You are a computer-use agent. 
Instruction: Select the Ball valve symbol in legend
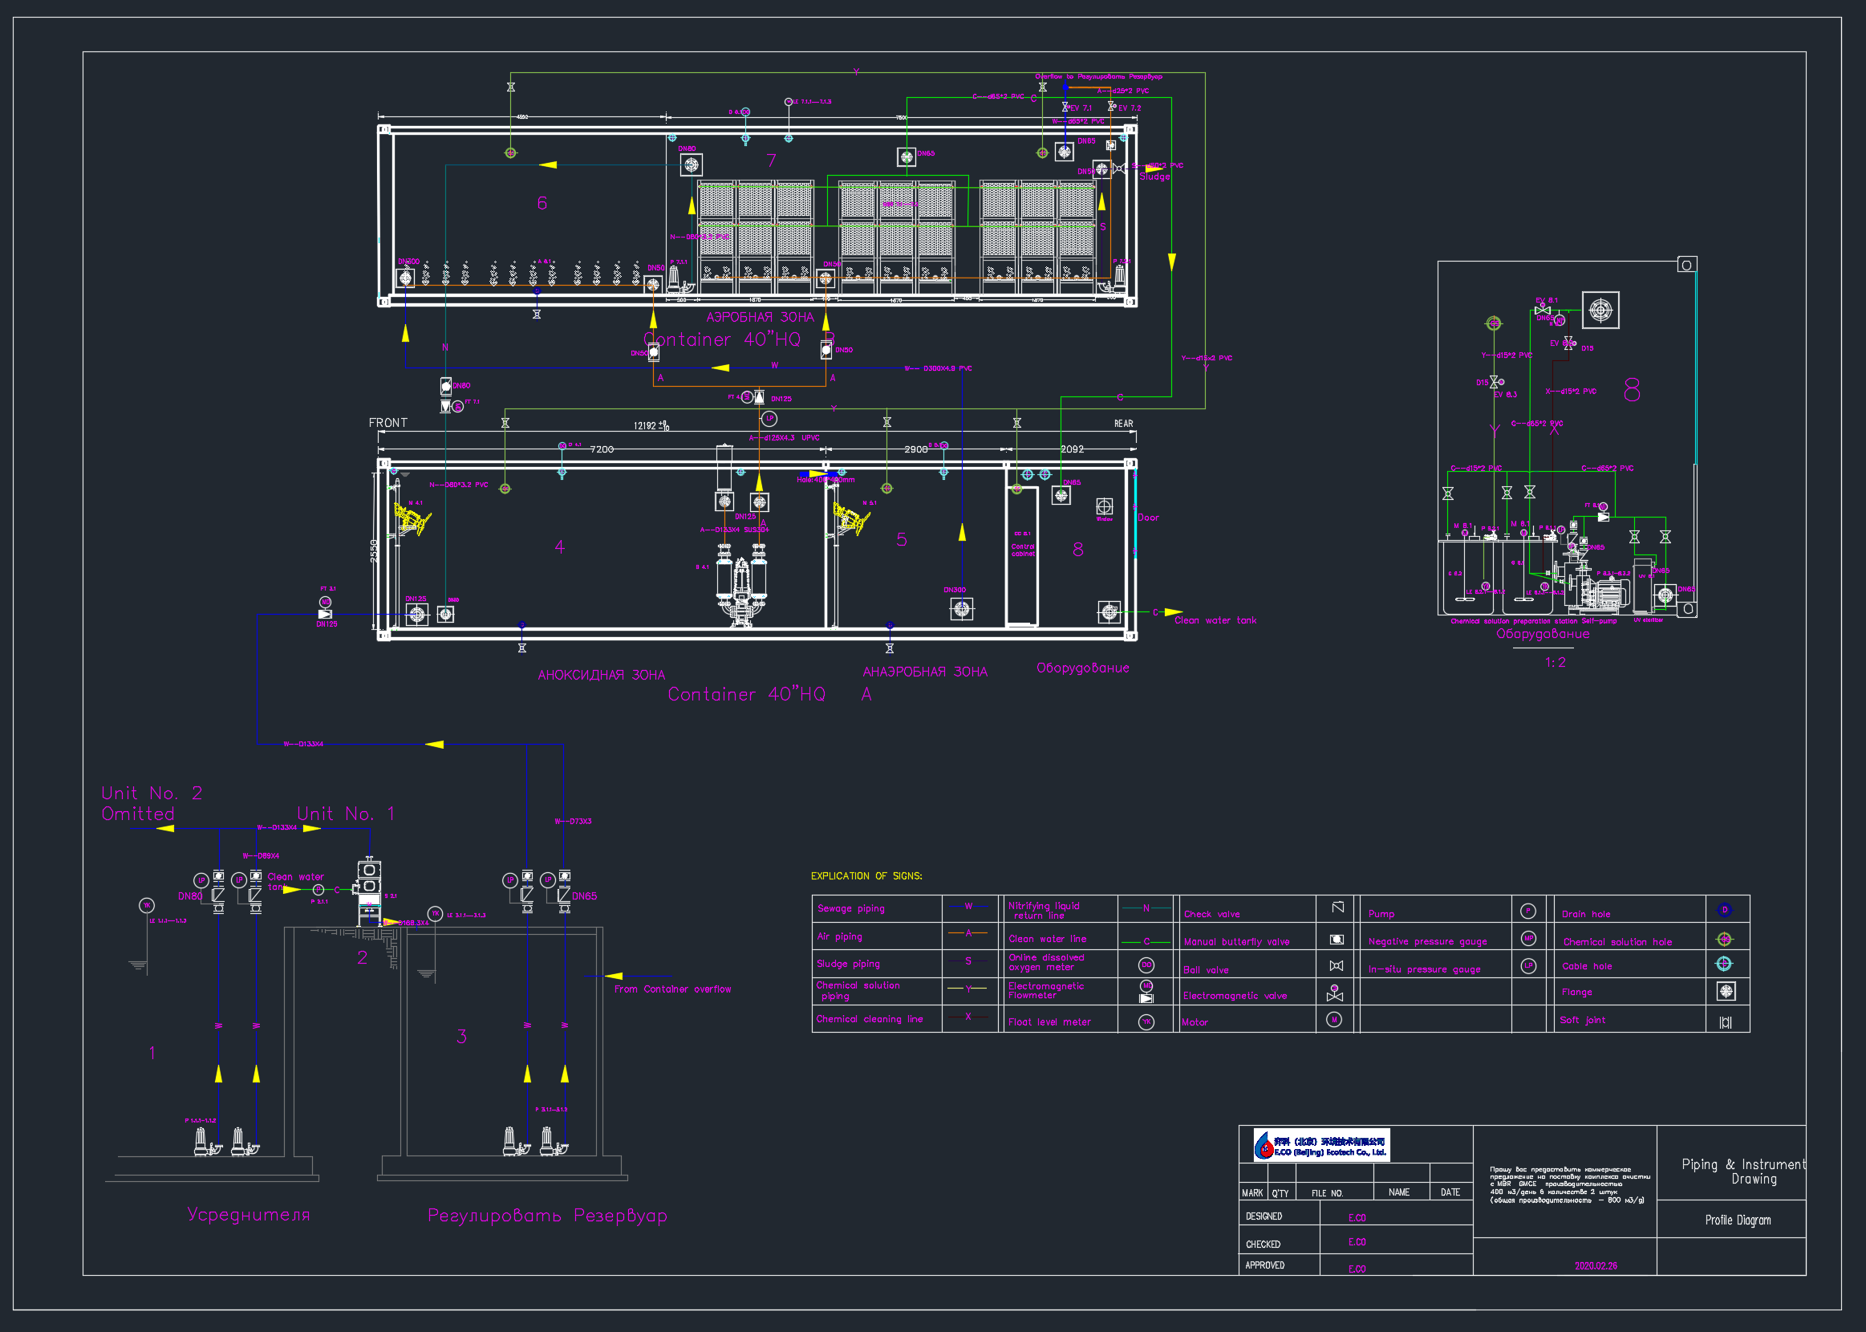(x=1337, y=966)
